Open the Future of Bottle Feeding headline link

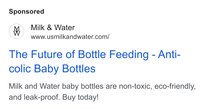(95, 61)
